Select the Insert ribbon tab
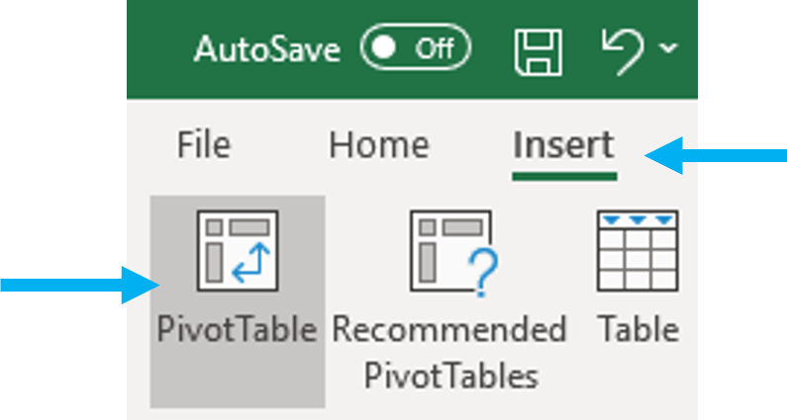787x420 pixels. [x=563, y=145]
